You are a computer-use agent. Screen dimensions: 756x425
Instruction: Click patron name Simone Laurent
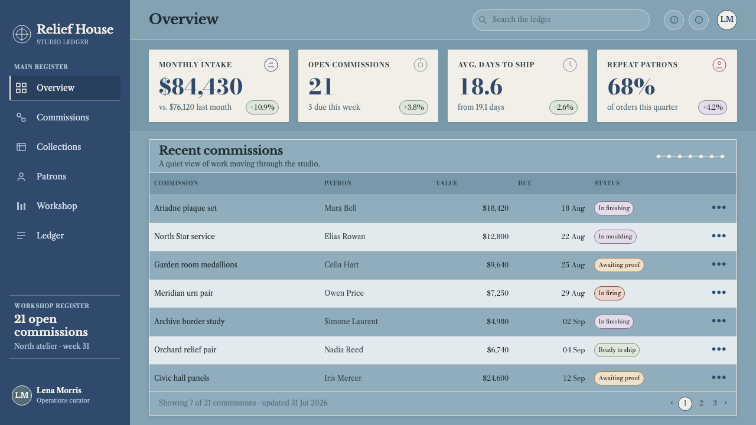pyautogui.click(x=351, y=322)
